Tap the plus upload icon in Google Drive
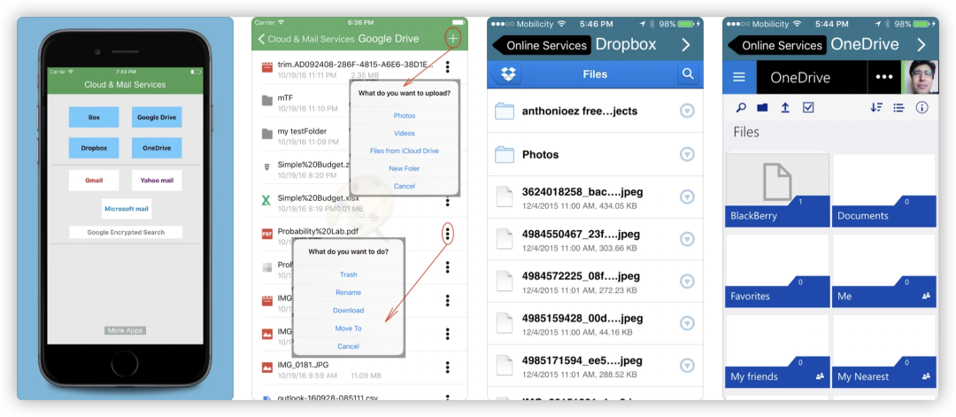 (453, 38)
